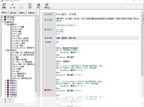The image size is (144, 107).
Task: Expand the 入门介绍 tree node
Action: [3, 20]
